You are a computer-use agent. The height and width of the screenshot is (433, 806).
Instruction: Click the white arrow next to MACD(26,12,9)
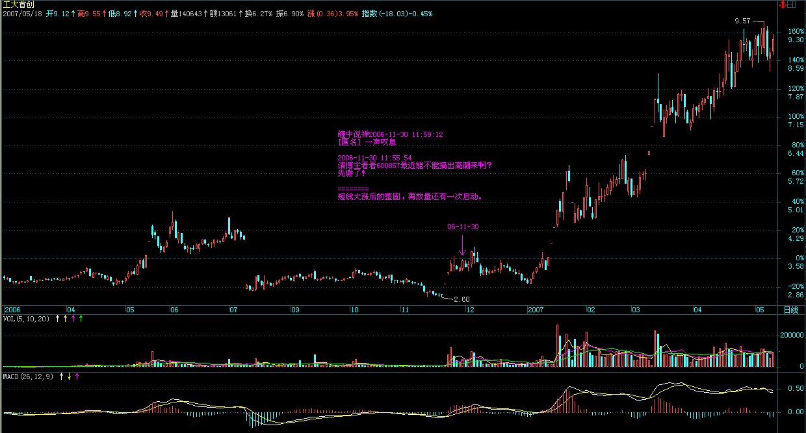click(x=61, y=376)
